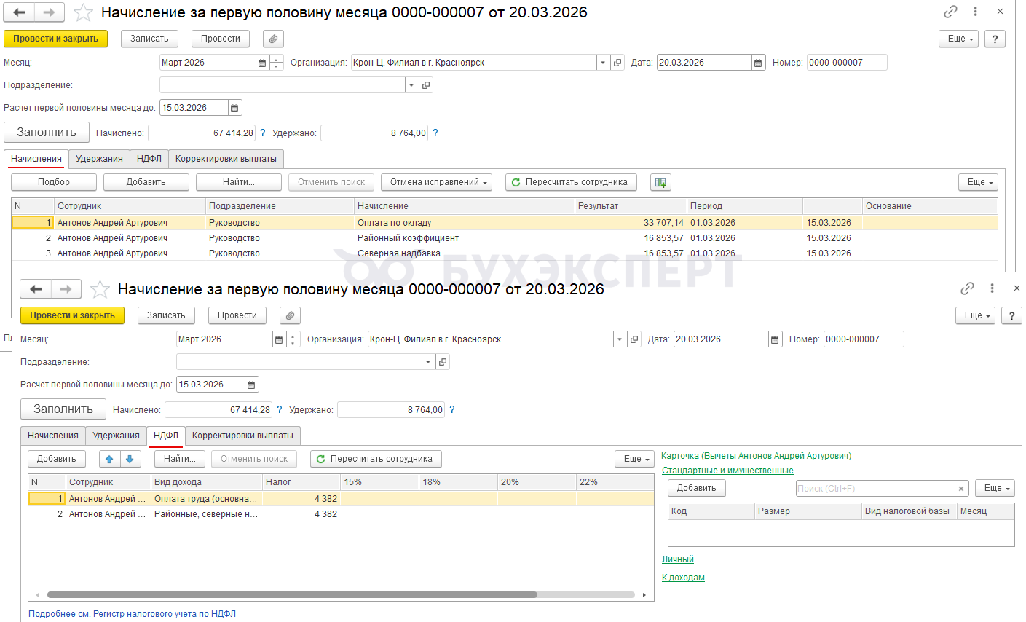Open three-dot menu in background window header
This screenshot has height=622, width=1026.
(975, 12)
